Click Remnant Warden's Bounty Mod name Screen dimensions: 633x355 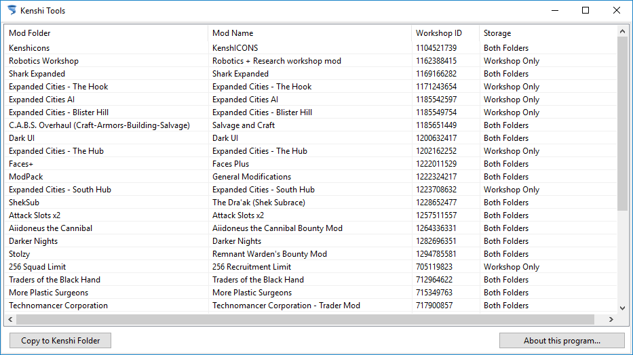tap(269, 254)
